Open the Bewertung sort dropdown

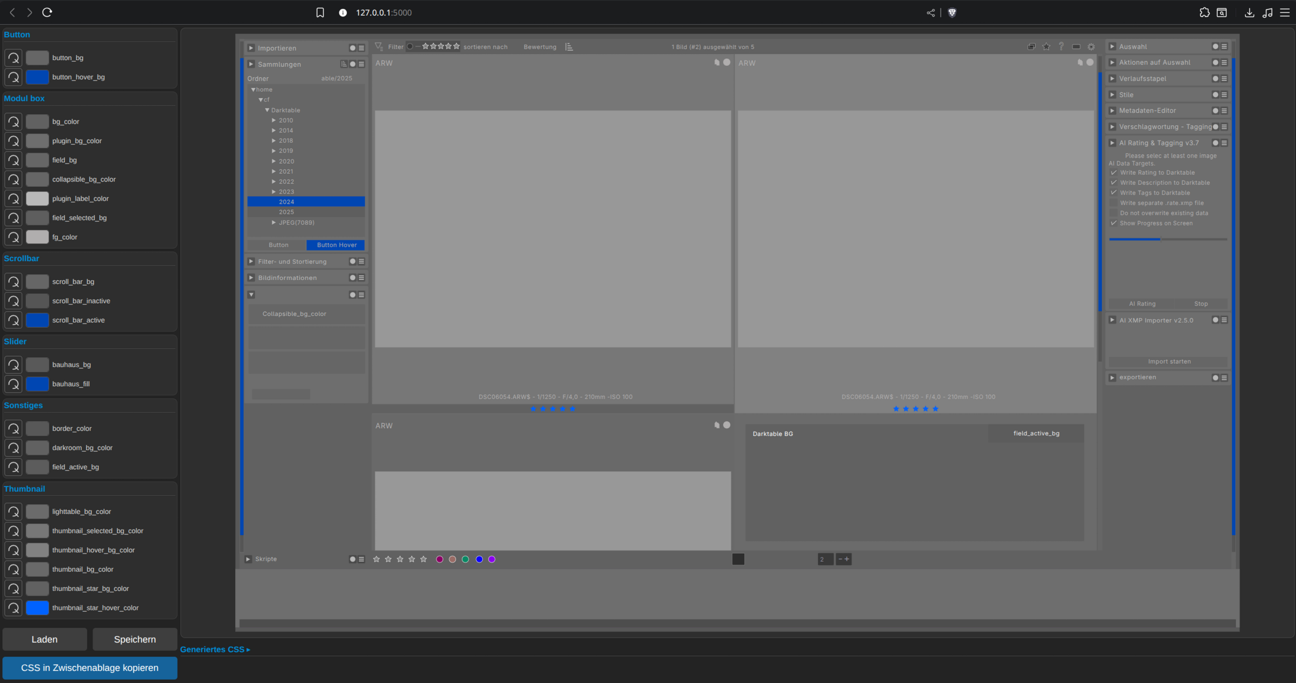pos(540,47)
